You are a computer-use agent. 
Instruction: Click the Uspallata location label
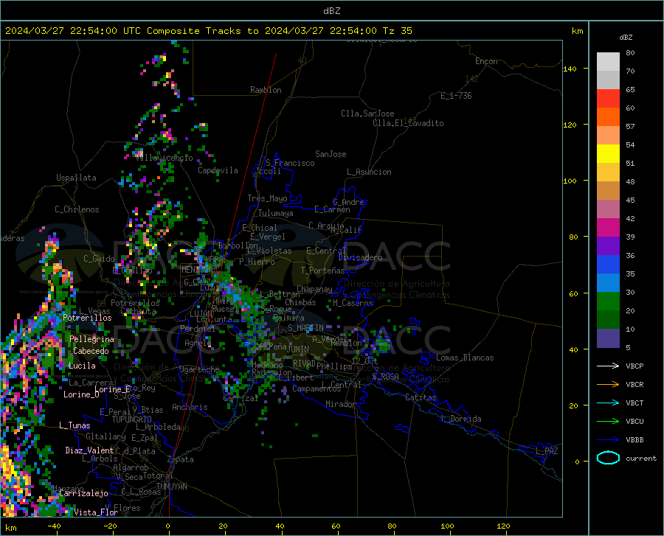76,178
